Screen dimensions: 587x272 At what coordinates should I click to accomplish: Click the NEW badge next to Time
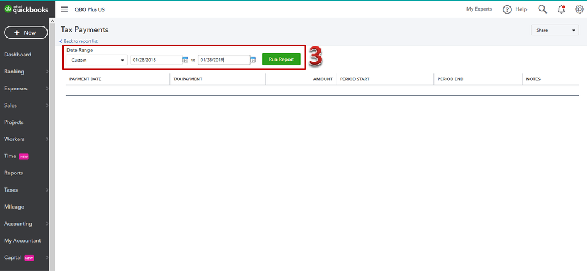(24, 156)
